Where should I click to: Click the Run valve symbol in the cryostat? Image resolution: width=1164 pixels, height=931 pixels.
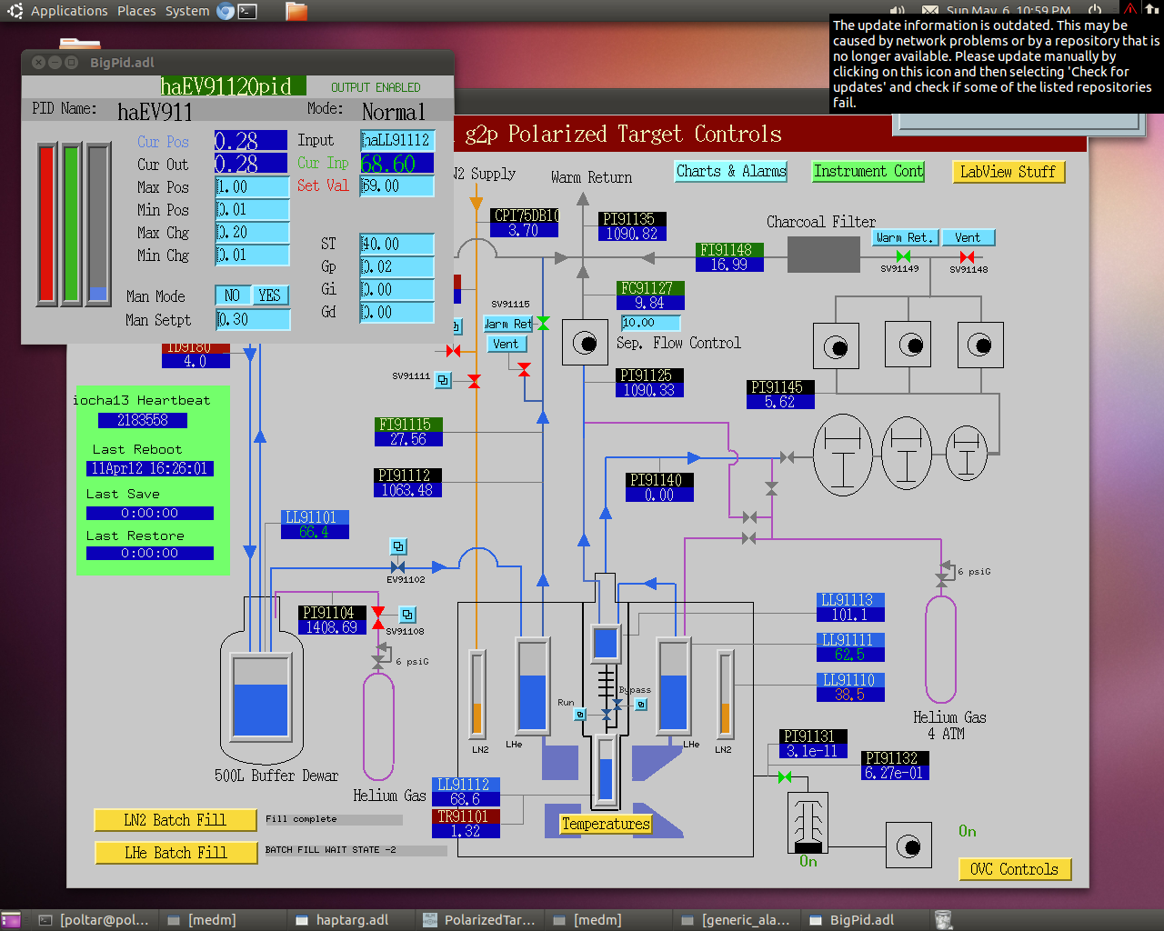[x=607, y=715]
